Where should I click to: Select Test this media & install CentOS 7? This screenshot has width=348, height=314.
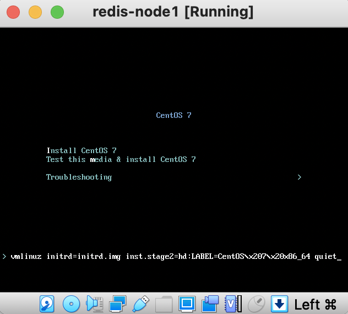[121, 159]
